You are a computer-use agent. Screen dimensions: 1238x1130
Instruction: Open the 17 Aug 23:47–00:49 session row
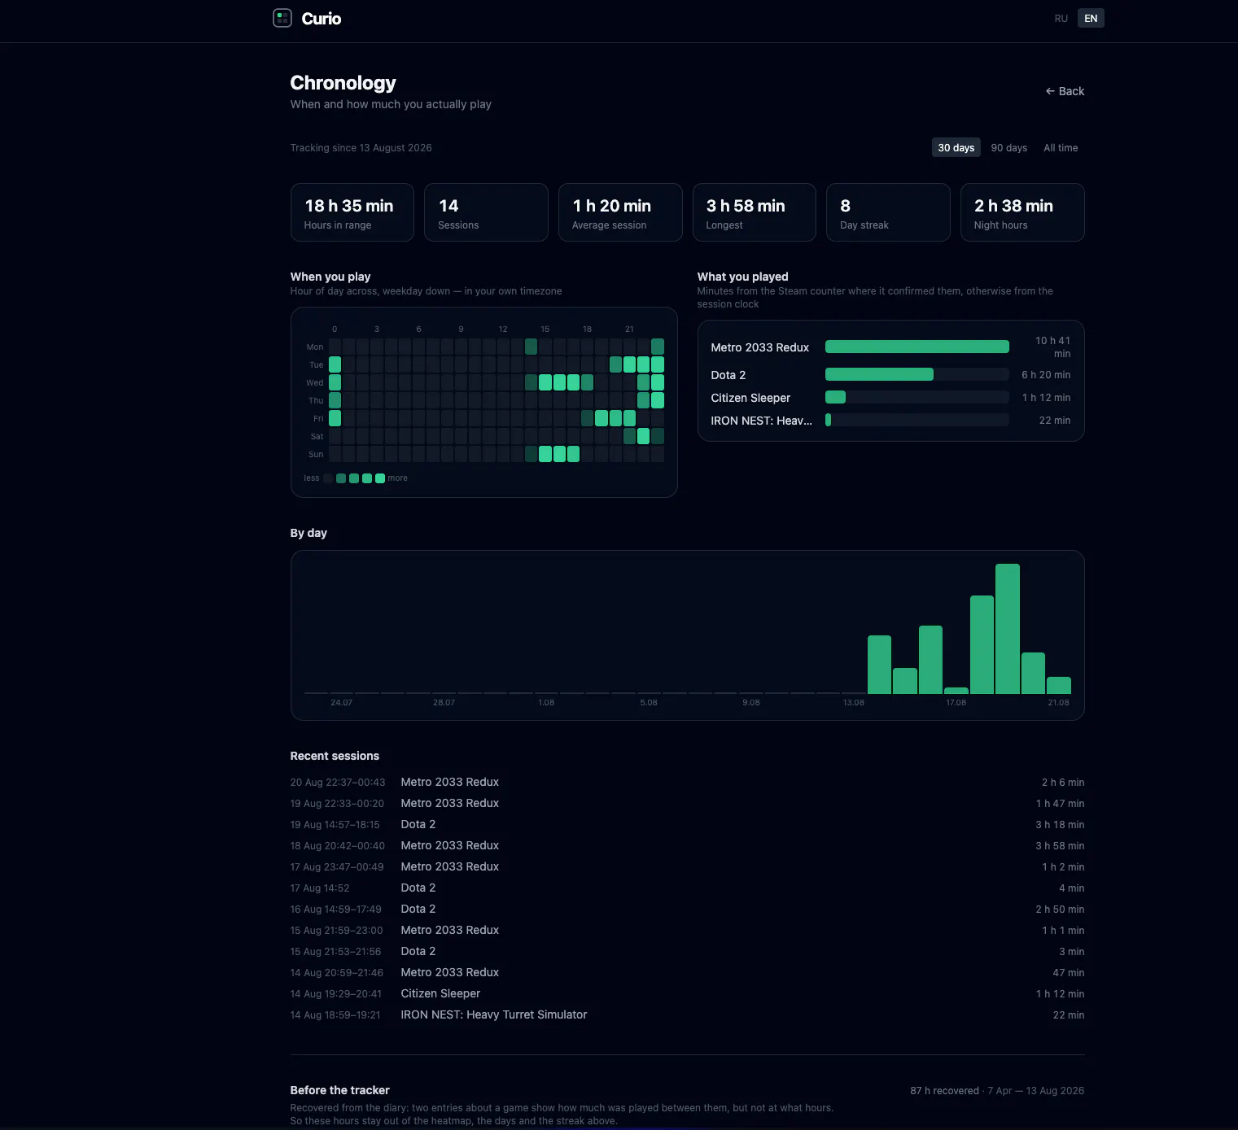687,866
